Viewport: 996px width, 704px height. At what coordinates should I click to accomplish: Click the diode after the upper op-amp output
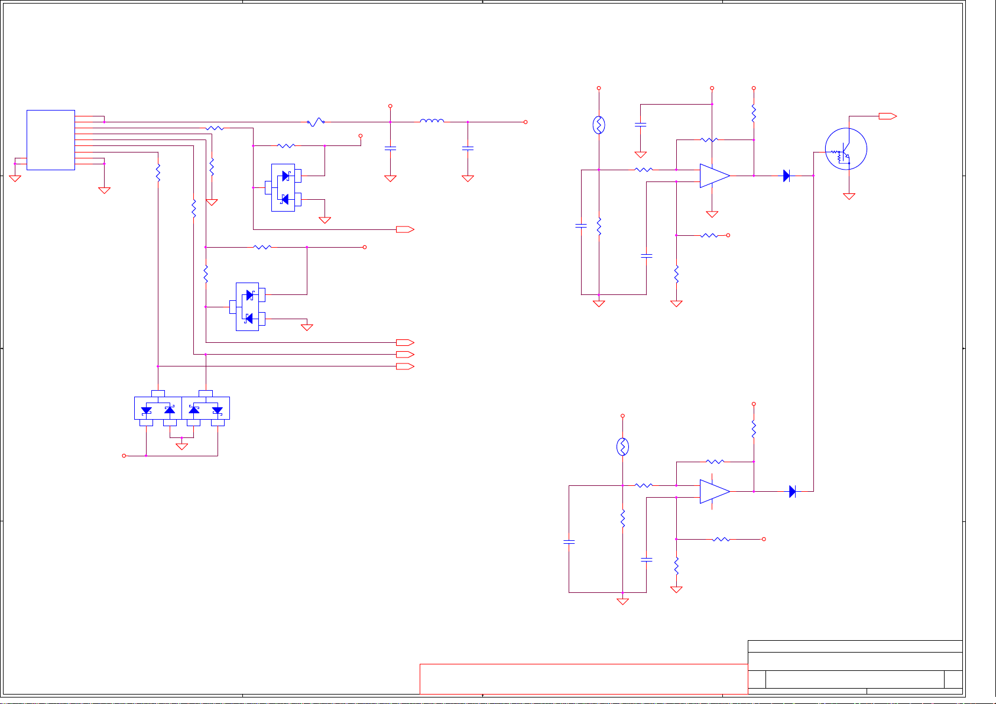(x=787, y=176)
